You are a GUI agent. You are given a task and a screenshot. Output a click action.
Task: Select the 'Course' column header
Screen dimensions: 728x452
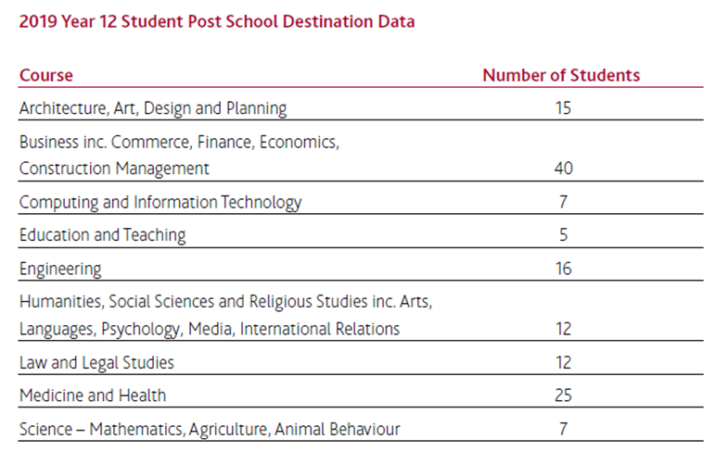click(46, 75)
